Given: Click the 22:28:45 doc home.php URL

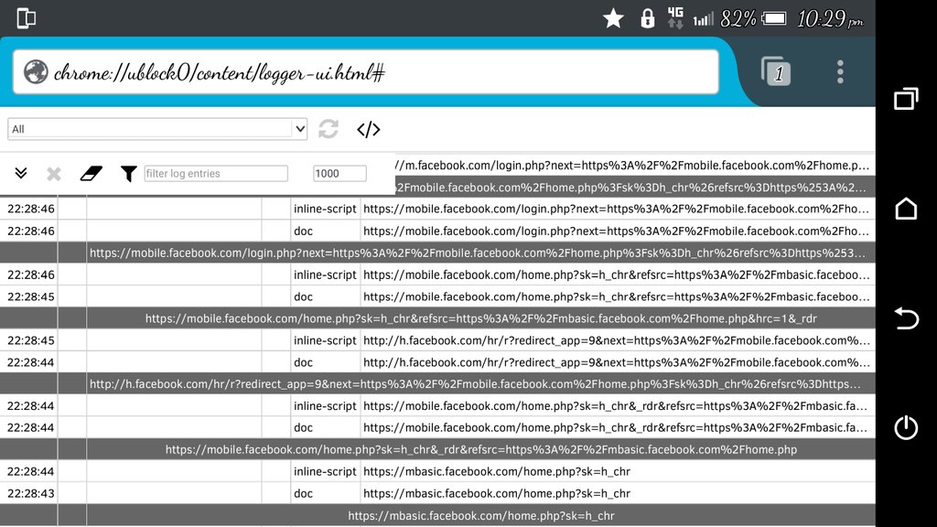Looking at the screenshot, I should coord(616,296).
